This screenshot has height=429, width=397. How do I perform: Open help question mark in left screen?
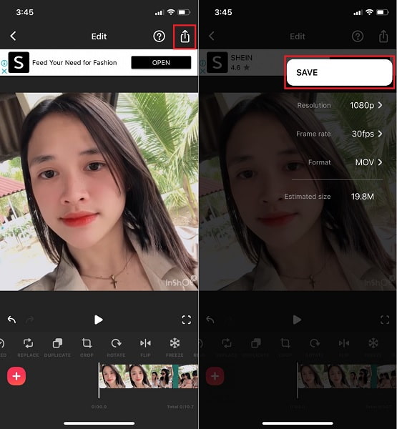pos(159,36)
